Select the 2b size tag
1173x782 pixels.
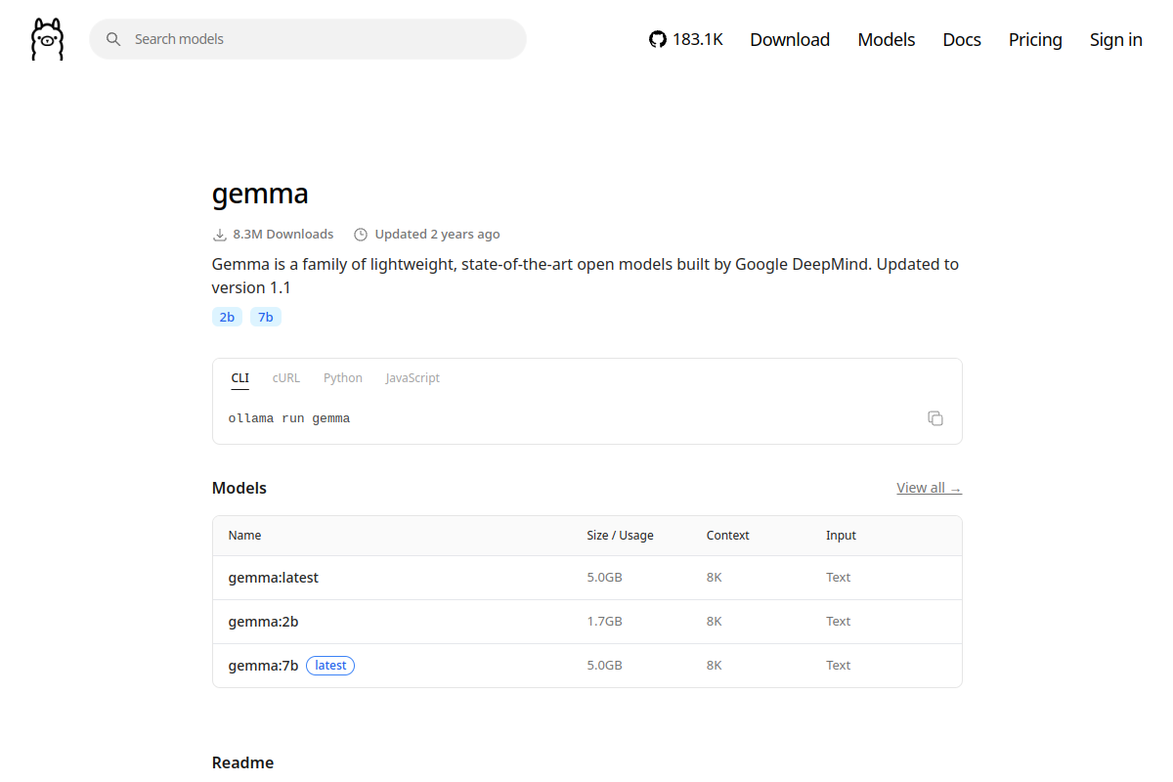[x=227, y=317]
